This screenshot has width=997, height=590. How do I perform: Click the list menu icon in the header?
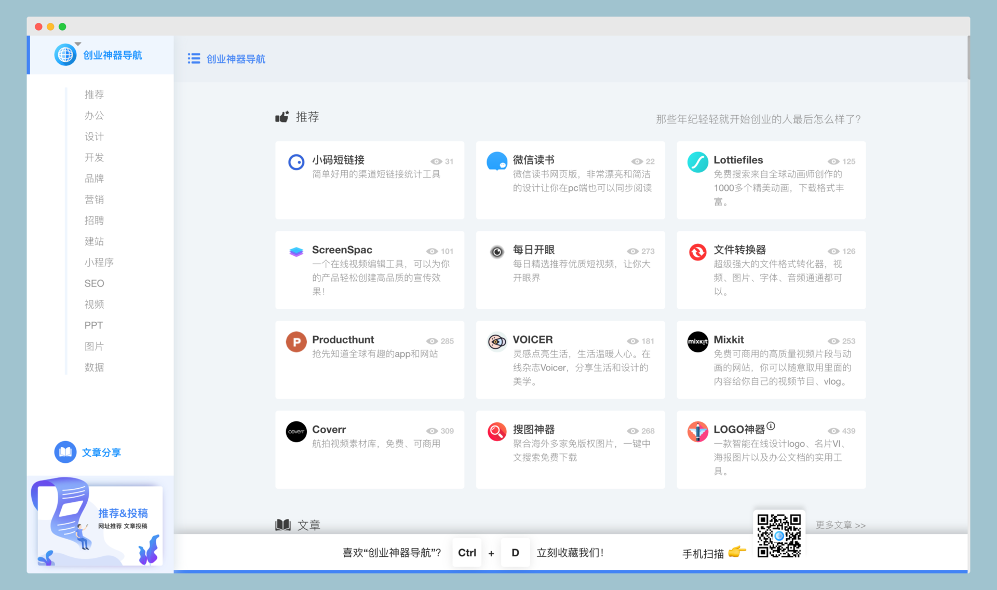(x=194, y=59)
